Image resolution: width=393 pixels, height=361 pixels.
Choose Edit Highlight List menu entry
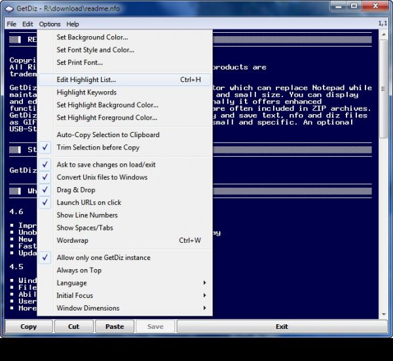(x=86, y=80)
